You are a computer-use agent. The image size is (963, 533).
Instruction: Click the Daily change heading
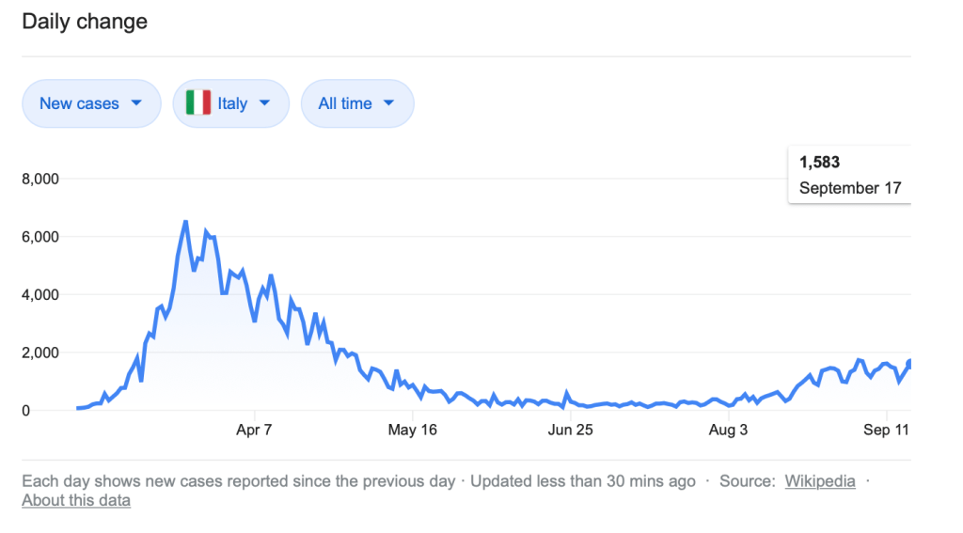(x=85, y=22)
